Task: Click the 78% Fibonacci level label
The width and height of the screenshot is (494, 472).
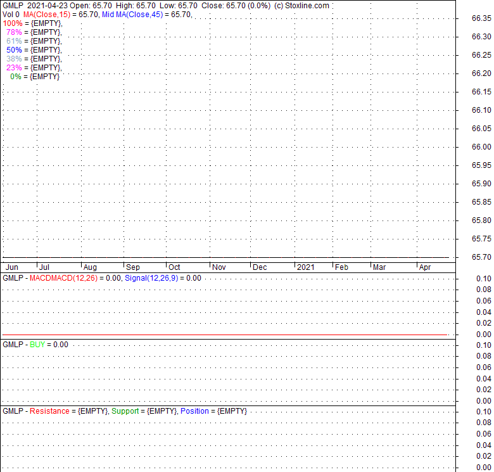Action: pos(14,32)
